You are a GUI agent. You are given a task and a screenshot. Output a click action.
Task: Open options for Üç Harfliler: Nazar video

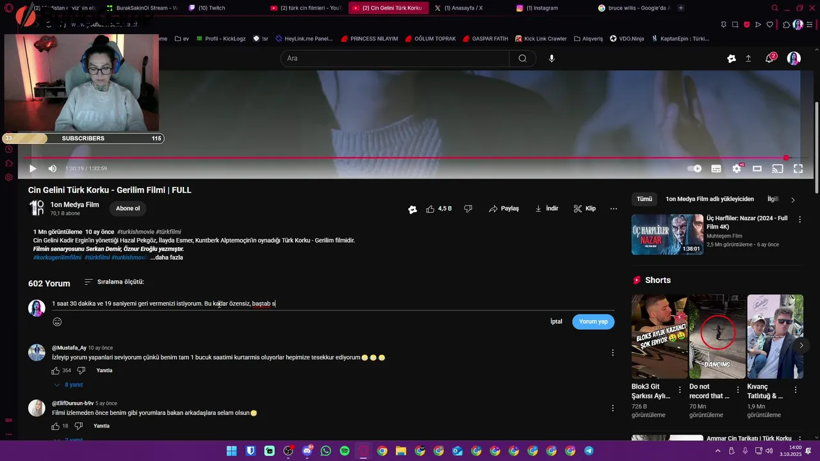coord(799,219)
